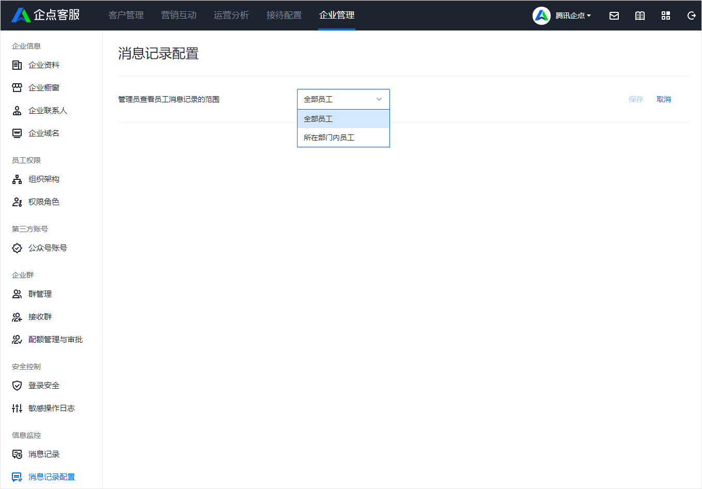This screenshot has height=489, width=702.
Task: Open 群管理 in sidebar
Action: (x=40, y=294)
